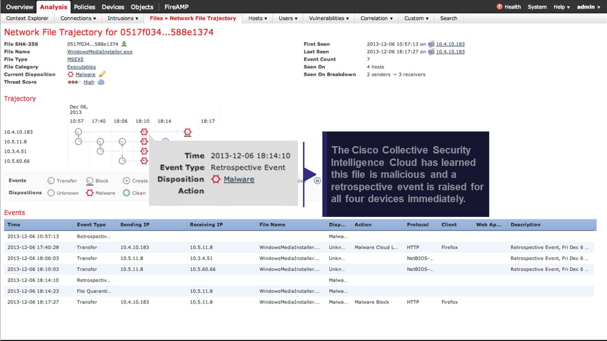Click the cloud icon next to Threat Score
607x341 pixels.
(x=101, y=82)
